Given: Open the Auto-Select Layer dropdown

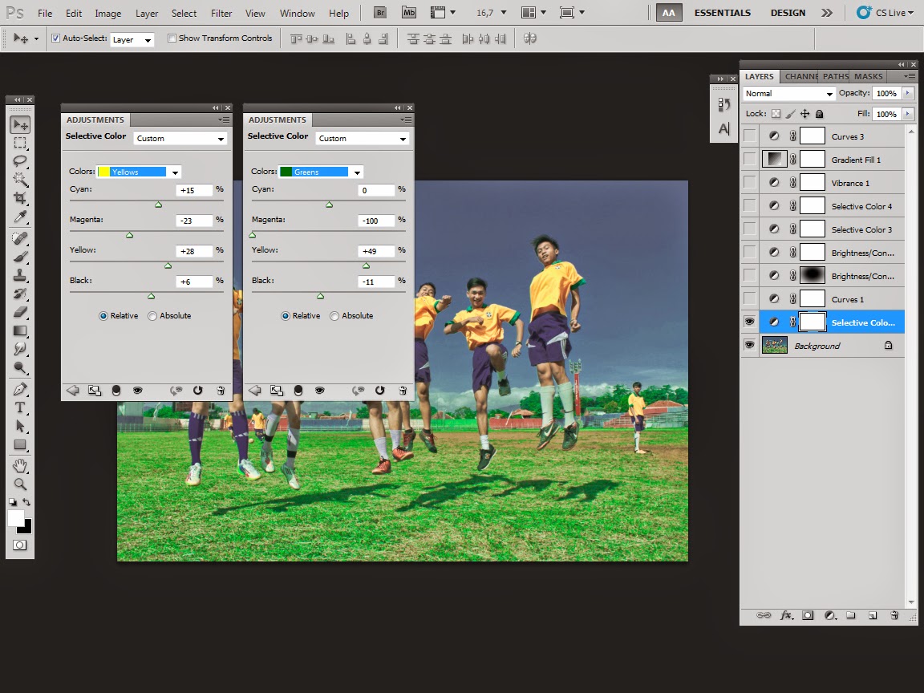Looking at the screenshot, I should (x=132, y=39).
